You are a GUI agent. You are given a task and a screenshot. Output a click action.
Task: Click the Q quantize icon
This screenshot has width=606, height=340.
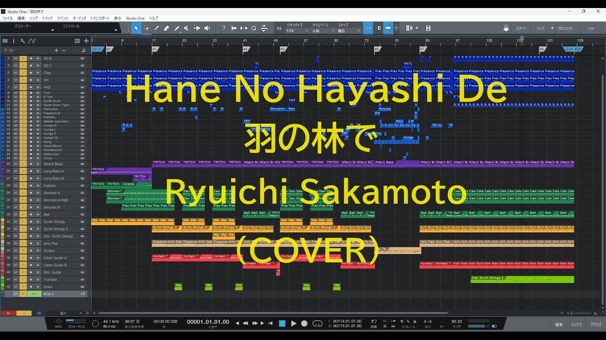click(x=254, y=28)
